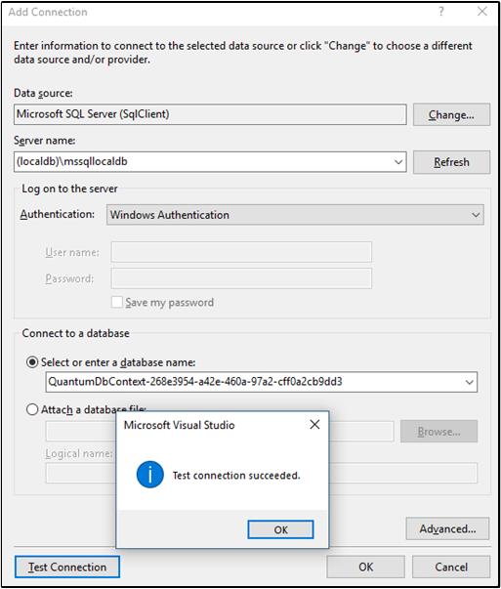Click the Test Connection button
501x589 pixels.
pyautogui.click(x=67, y=567)
